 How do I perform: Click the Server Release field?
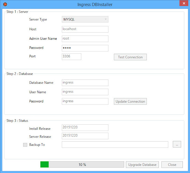click(x=85, y=136)
